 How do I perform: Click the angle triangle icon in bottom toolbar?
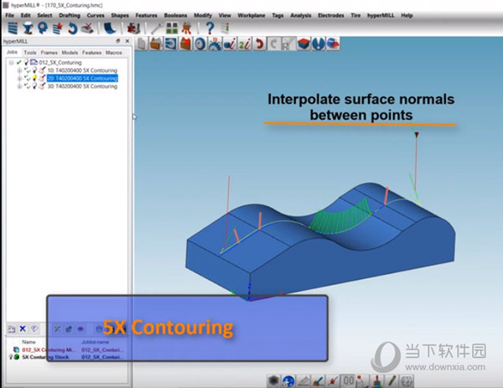point(303,381)
